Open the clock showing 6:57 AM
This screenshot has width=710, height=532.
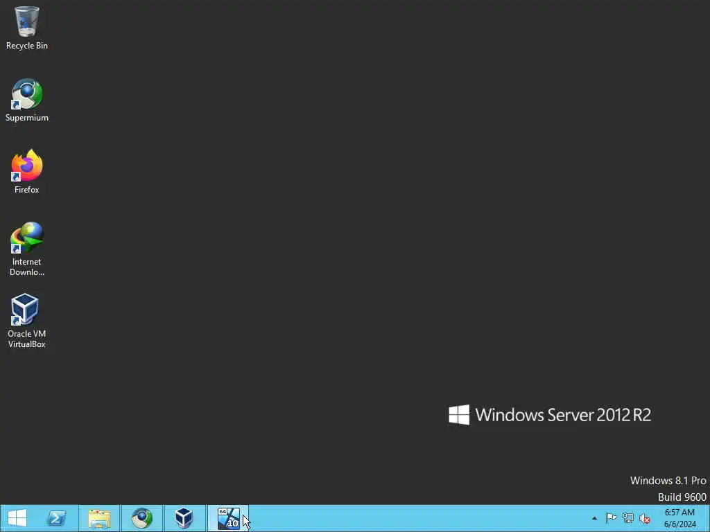[679, 518]
